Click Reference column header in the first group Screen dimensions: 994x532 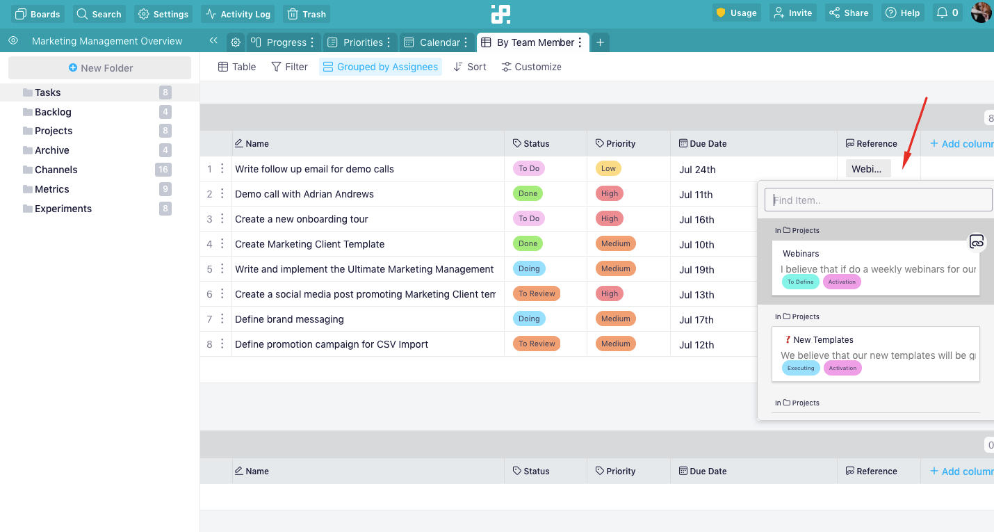point(879,143)
